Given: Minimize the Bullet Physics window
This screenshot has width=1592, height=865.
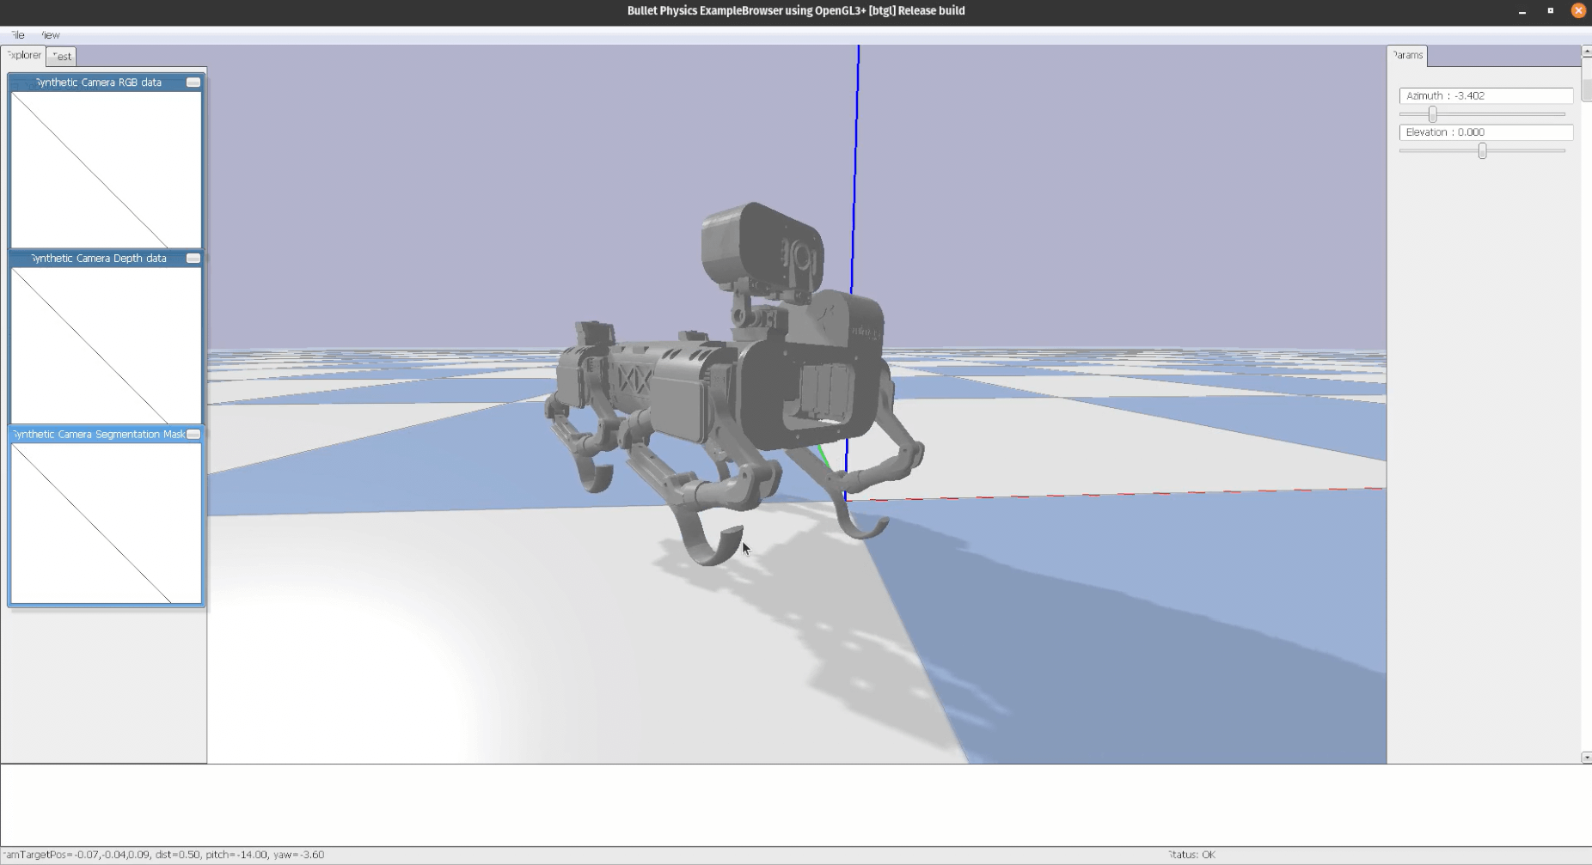Looking at the screenshot, I should (x=1522, y=11).
